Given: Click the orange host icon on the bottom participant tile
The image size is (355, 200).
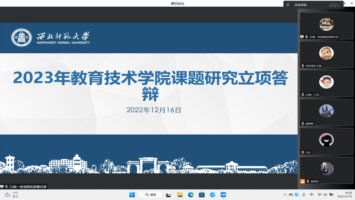Looking at the screenshot, I should click(303, 181).
